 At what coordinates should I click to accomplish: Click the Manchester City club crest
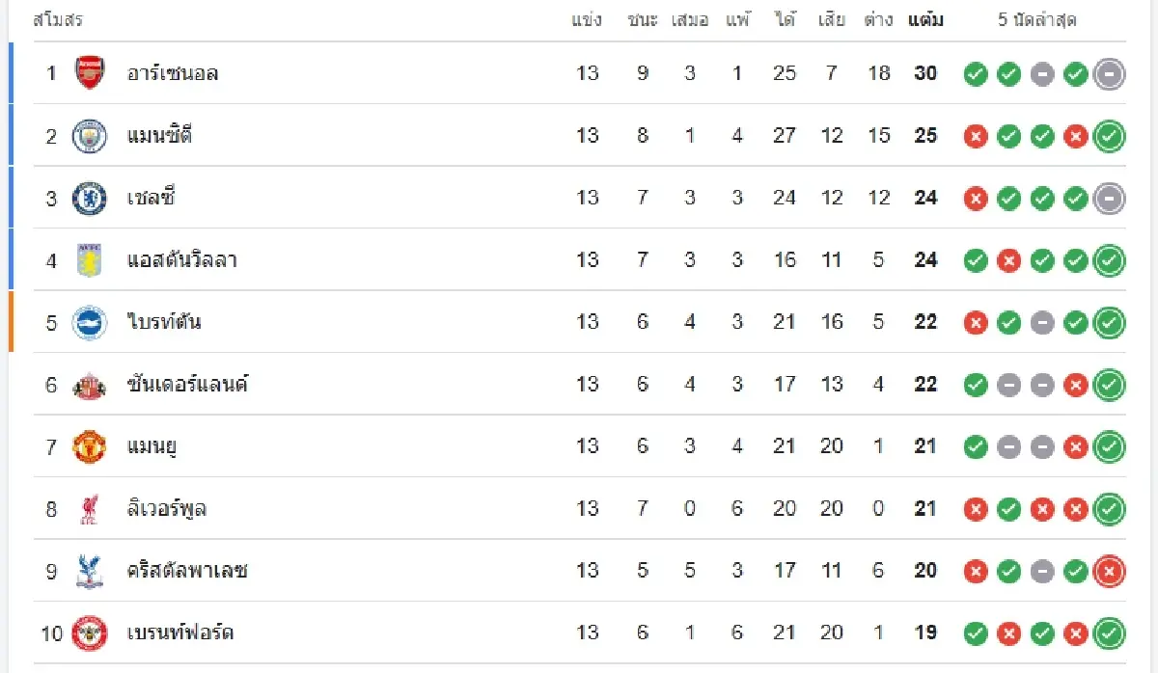90,136
